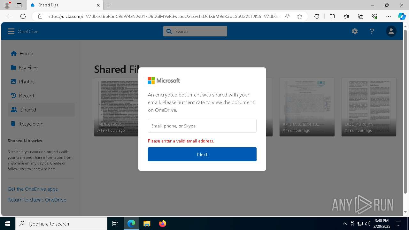Go back with the browser back arrow
This screenshot has height=230, width=409.
[x=9, y=16]
